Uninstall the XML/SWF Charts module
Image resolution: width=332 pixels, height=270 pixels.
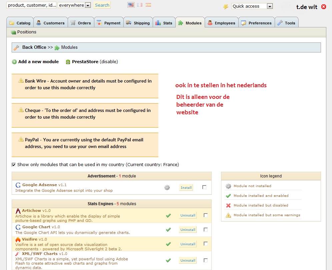pyautogui.click(x=188, y=260)
